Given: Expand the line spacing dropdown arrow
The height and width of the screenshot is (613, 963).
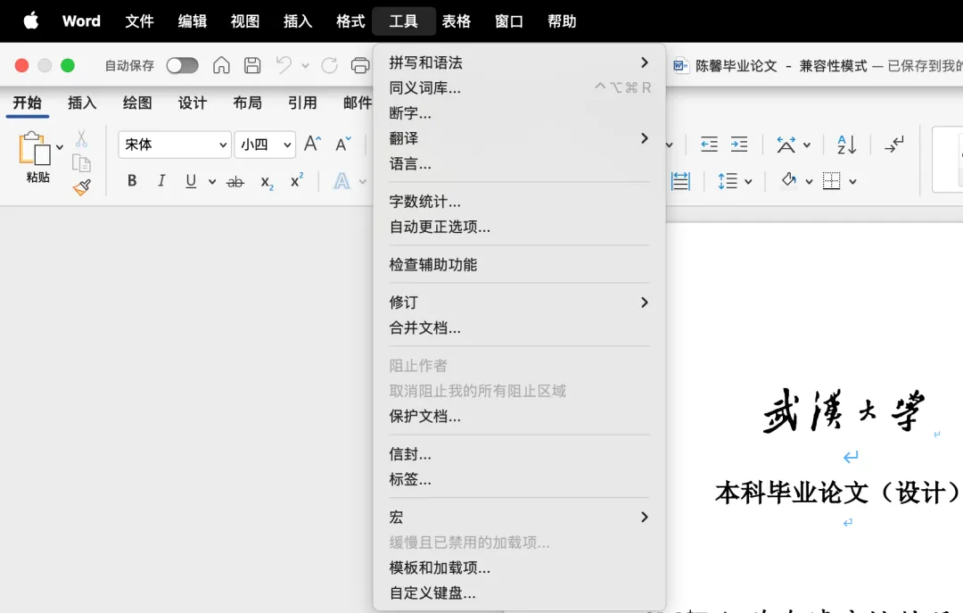Looking at the screenshot, I should pyautogui.click(x=748, y=181).
